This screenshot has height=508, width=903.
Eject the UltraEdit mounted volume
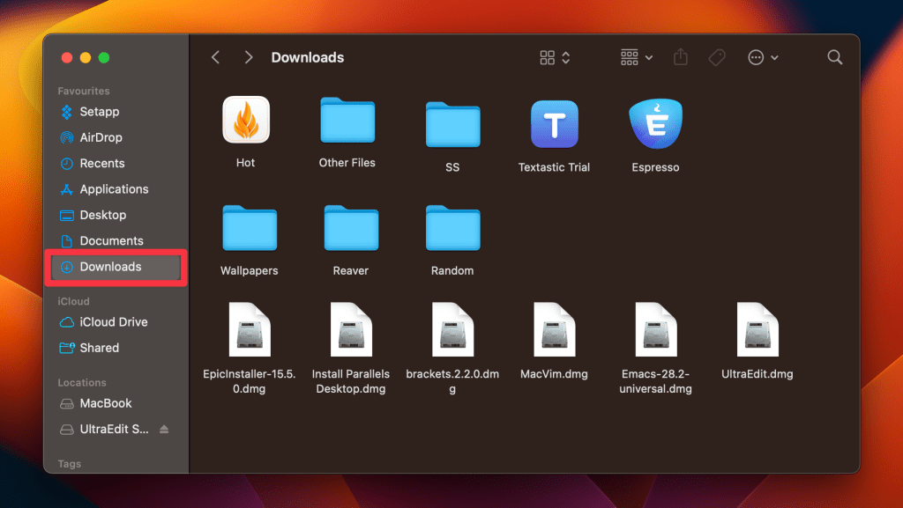click(x=164, y=430)
